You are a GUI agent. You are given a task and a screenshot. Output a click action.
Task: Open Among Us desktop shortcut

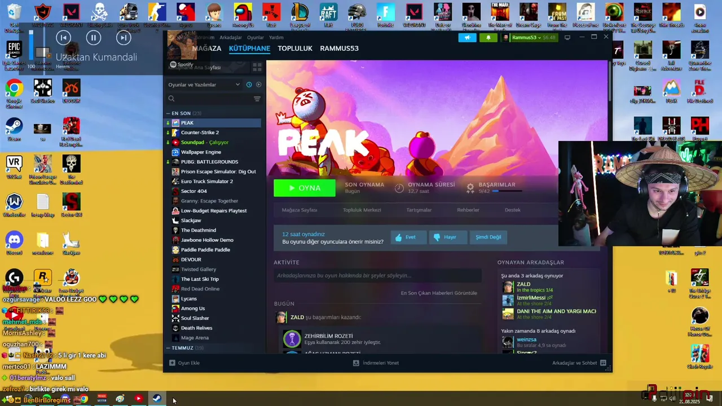[x=243, y=15]
